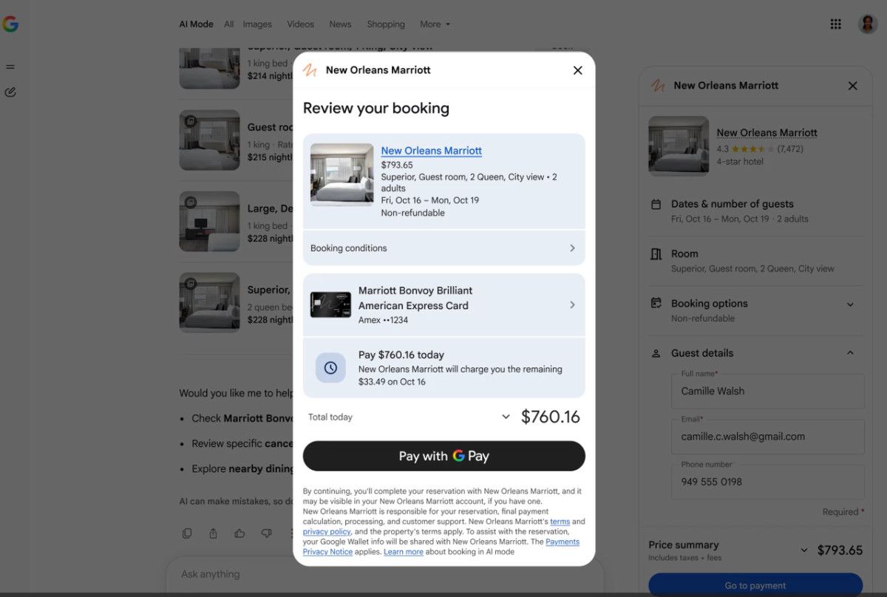Click the Ask anything search box
The image size is (887, 597).
(x=384, y=574)
